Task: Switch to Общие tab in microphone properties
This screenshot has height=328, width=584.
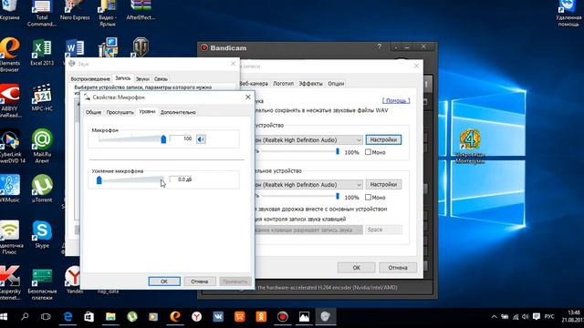Action: coord(93,112)
